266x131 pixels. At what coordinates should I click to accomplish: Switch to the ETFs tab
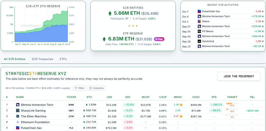pos(63,59)
